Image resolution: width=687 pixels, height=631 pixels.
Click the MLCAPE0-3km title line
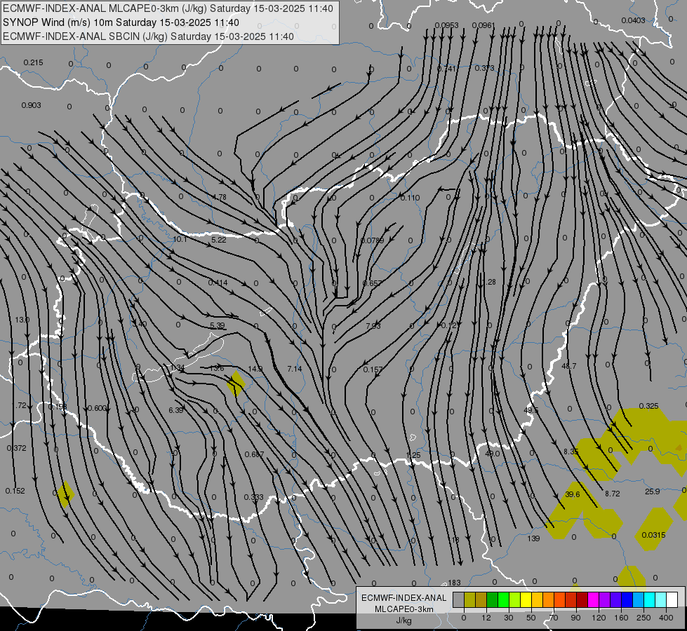click(x=168, y=8)
